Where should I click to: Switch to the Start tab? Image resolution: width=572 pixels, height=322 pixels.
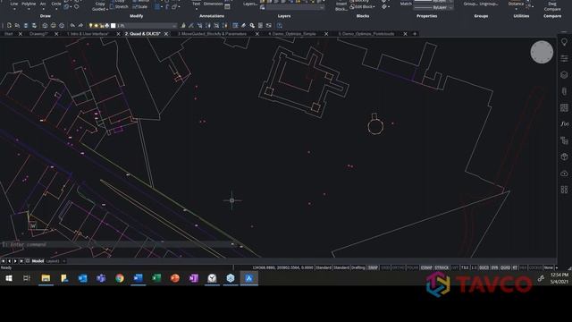click(8, 34)
